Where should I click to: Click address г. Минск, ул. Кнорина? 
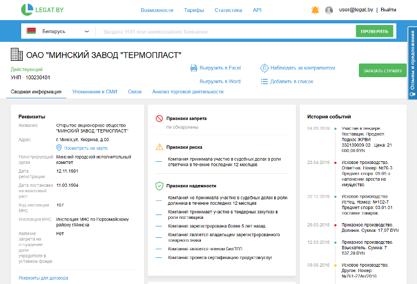point(83,140)
